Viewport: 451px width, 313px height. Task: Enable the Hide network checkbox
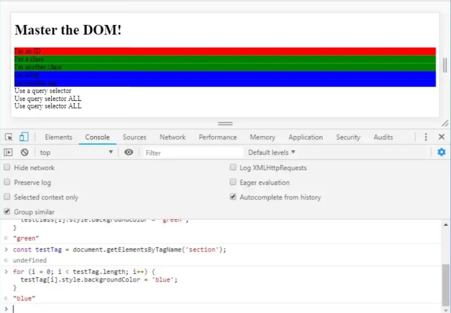(7, 168)
